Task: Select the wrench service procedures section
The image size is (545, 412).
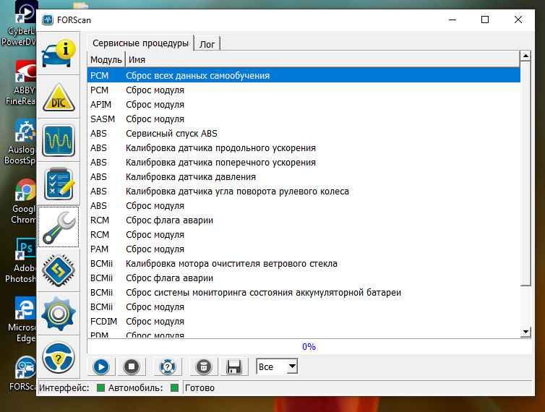Action: click(59, 227)
